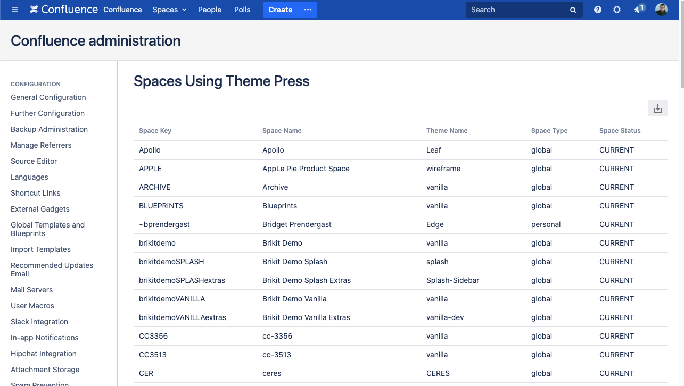684x386 pixels.
Task: Click the Create button
Action: click(x=281, y=10)
